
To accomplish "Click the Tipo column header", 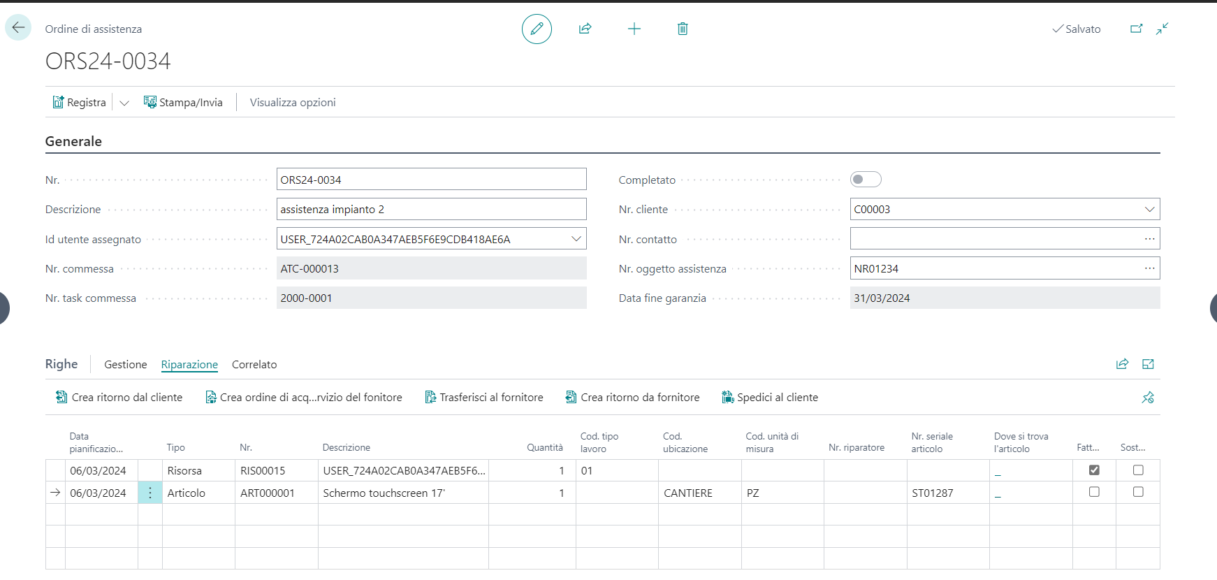I will tap(176, 447).
